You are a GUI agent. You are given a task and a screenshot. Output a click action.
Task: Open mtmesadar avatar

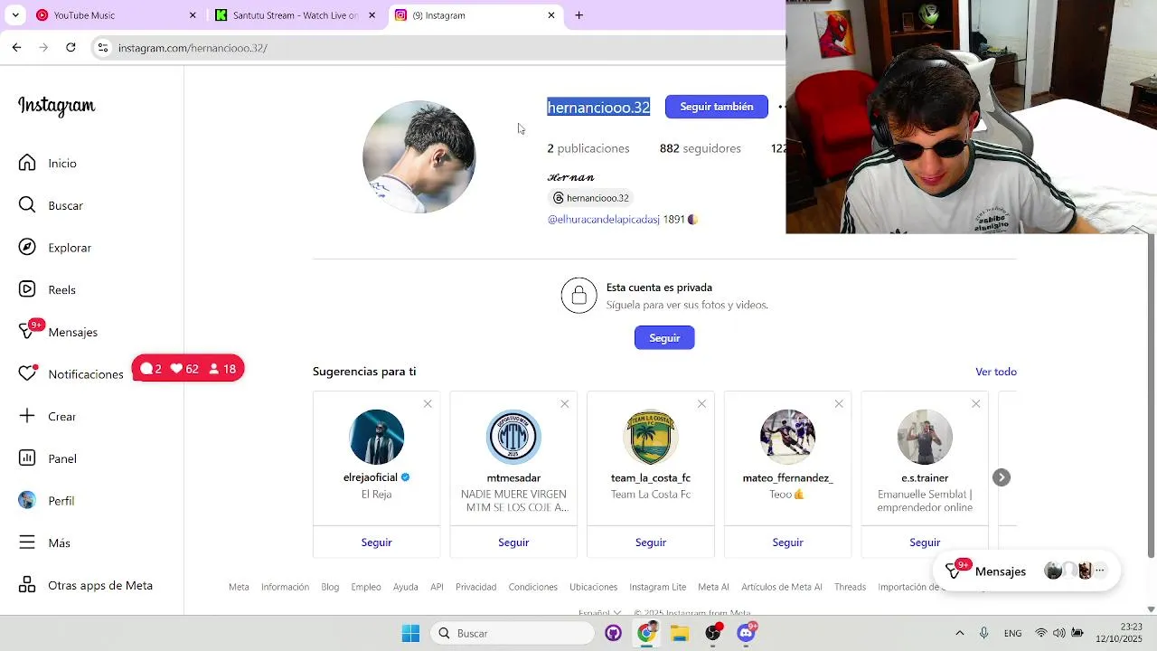513,437
